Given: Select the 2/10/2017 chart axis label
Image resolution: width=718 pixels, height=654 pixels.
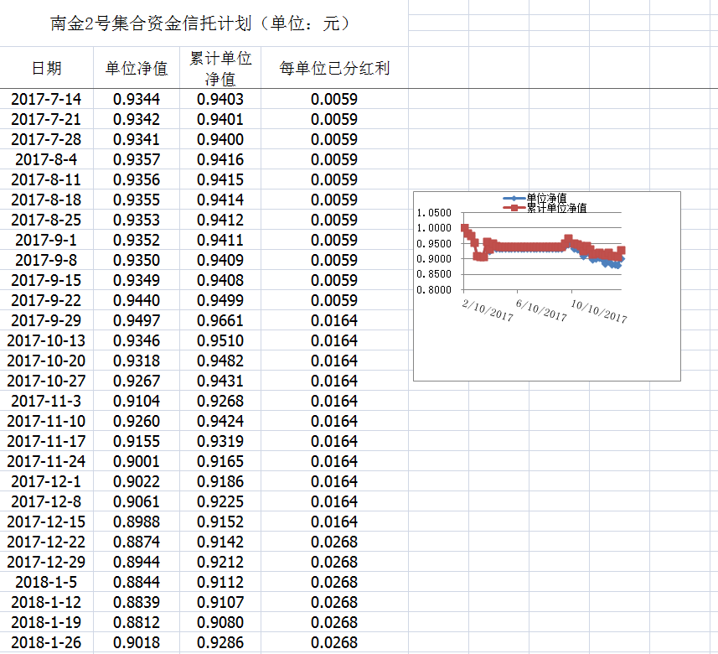Looking at the screenshot, I should 488,309.
